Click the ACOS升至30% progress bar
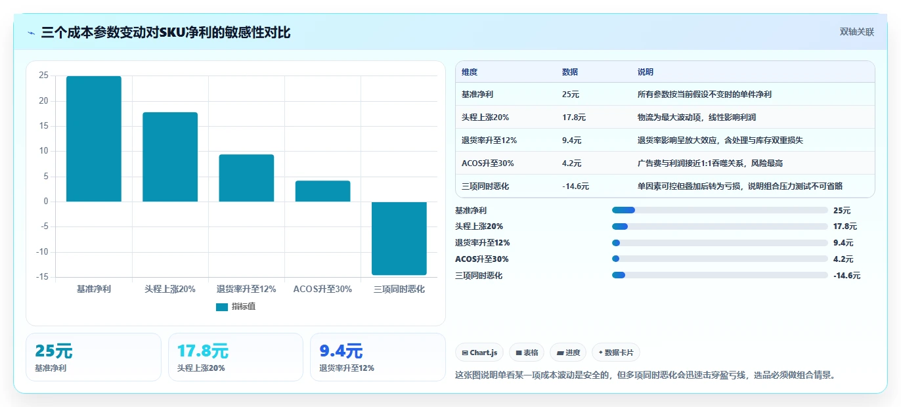Image resolution: width=901 pixels, height=407 pixels. coord(720,259)
